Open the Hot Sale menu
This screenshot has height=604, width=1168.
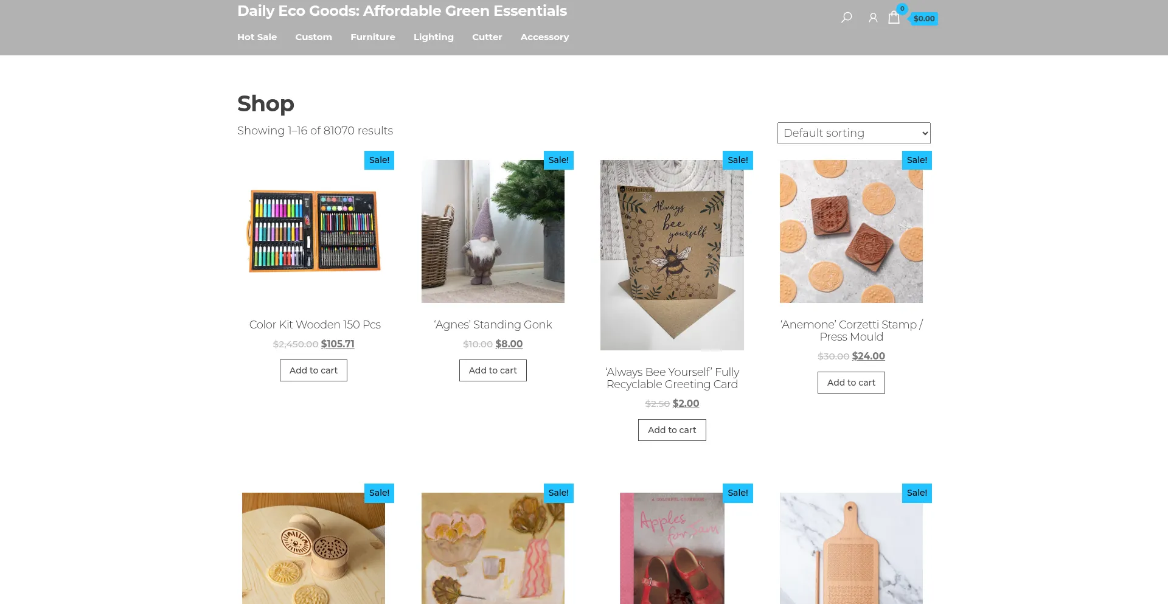257,37
